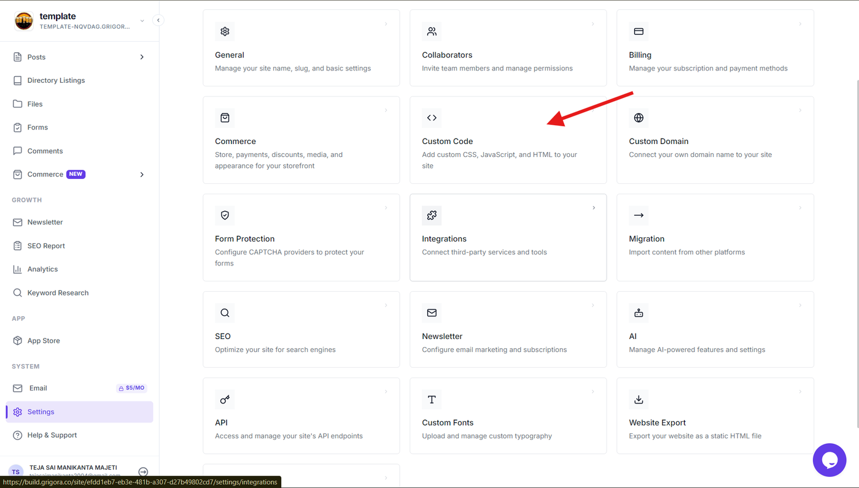The image size is (859, 488).
Task: Click the Custom Code brackets icon
Action: click(x=432, y=118)
